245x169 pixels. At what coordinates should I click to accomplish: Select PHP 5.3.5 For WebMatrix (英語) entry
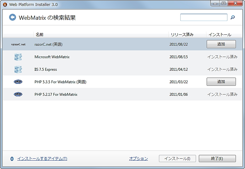(x=60, y=82)
